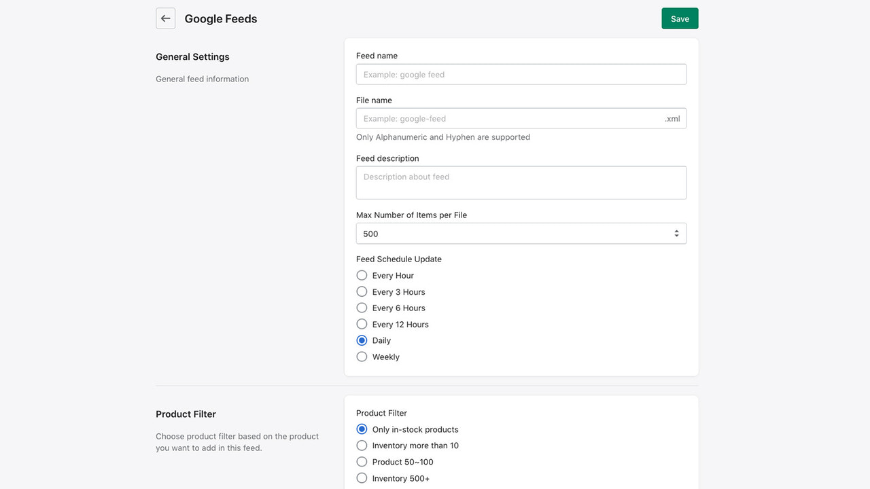Select the Every 3 Hours schedule option
Image resolution: width=870 pixels, height=489 pixels.
[362, 291]
